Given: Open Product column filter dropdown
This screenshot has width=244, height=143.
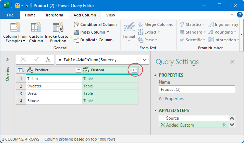Looking at the screenshot, I should pyautogui.click(x=78, y=70).
